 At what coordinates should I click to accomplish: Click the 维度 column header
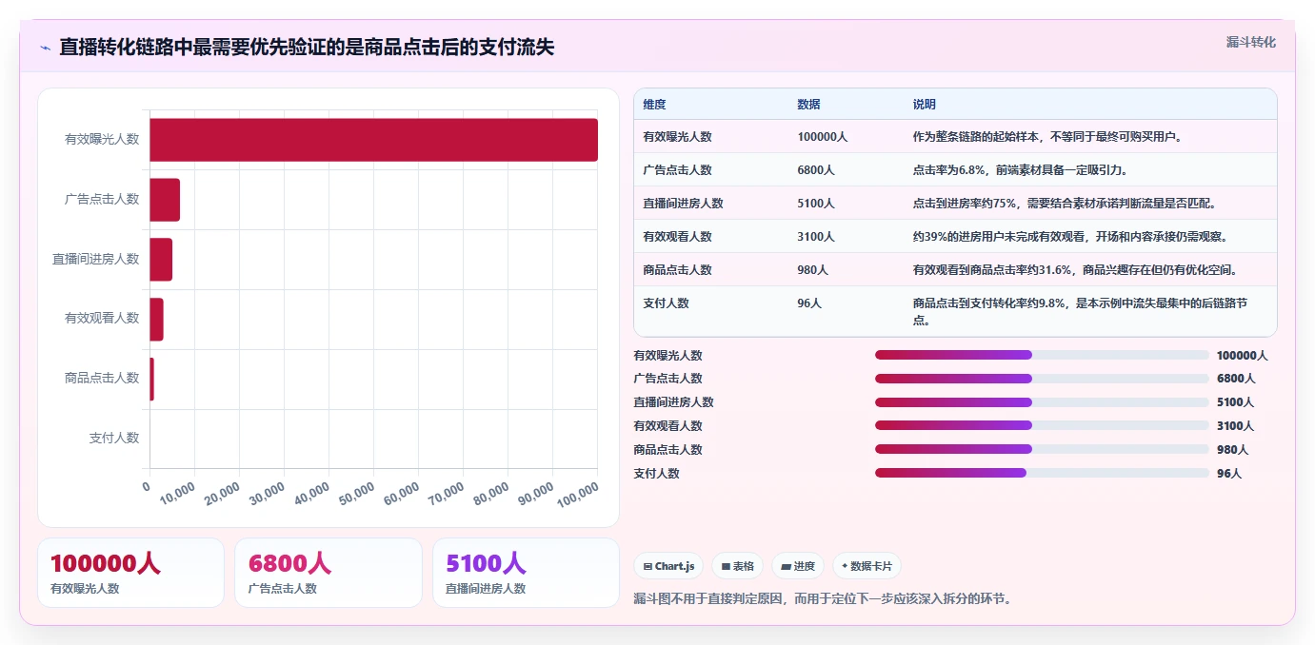pos(654,105)
